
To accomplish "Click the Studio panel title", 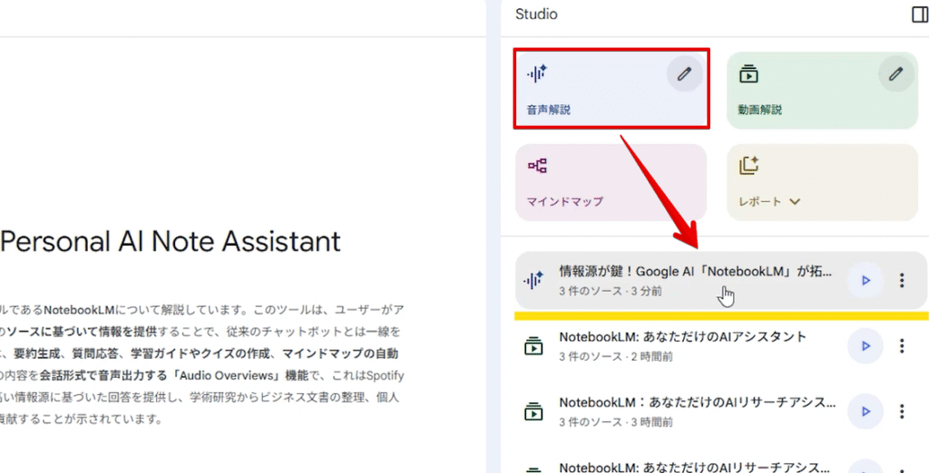I will [536, 14].
